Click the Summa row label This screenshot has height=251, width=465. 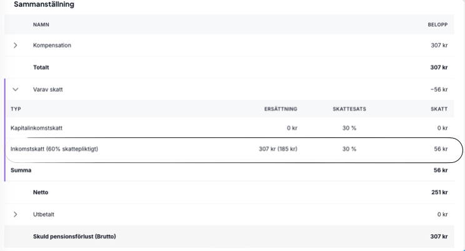(x=21, y=170)
